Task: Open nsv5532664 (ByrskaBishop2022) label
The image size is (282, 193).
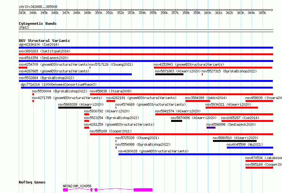Action: coord(47,78)
